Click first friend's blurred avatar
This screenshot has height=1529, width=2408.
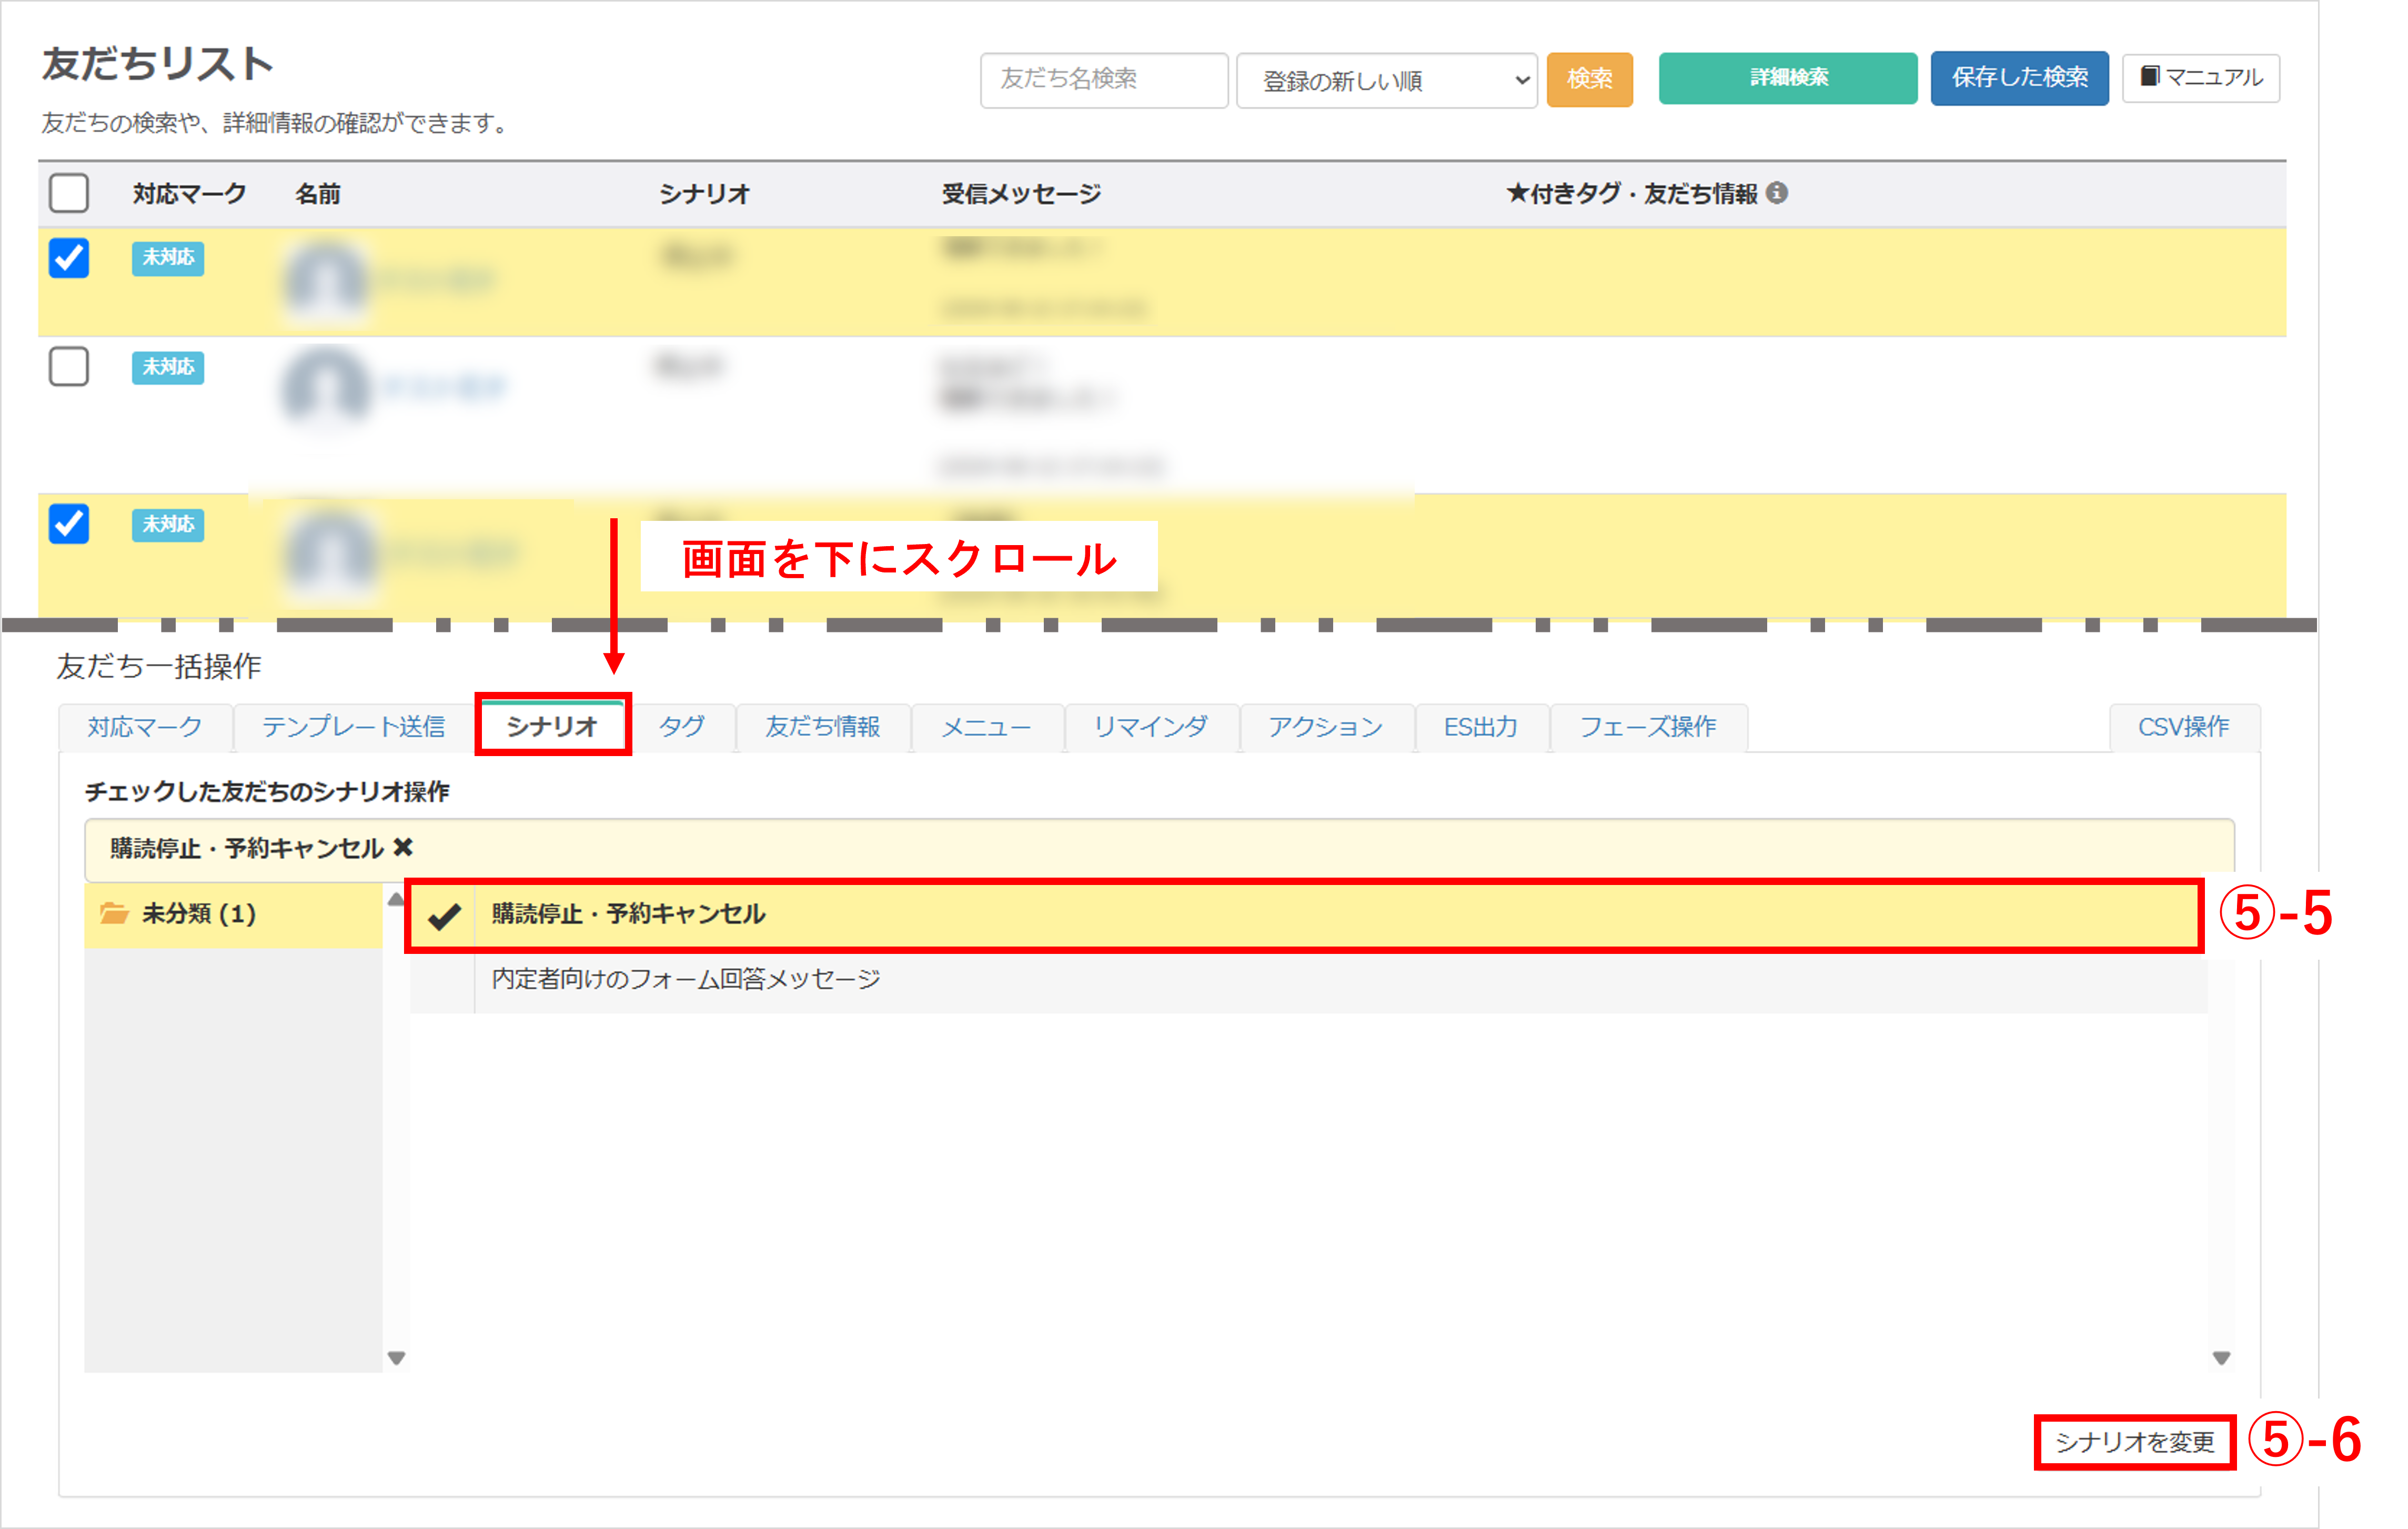click(x=325, y=280)
